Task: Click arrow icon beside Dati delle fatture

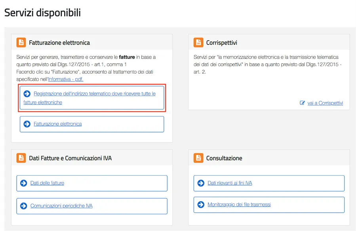Action: tap(24, 183)
